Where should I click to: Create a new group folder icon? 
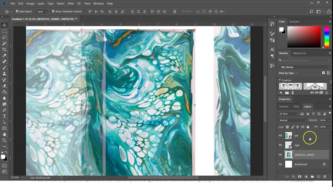click(312, 177)
